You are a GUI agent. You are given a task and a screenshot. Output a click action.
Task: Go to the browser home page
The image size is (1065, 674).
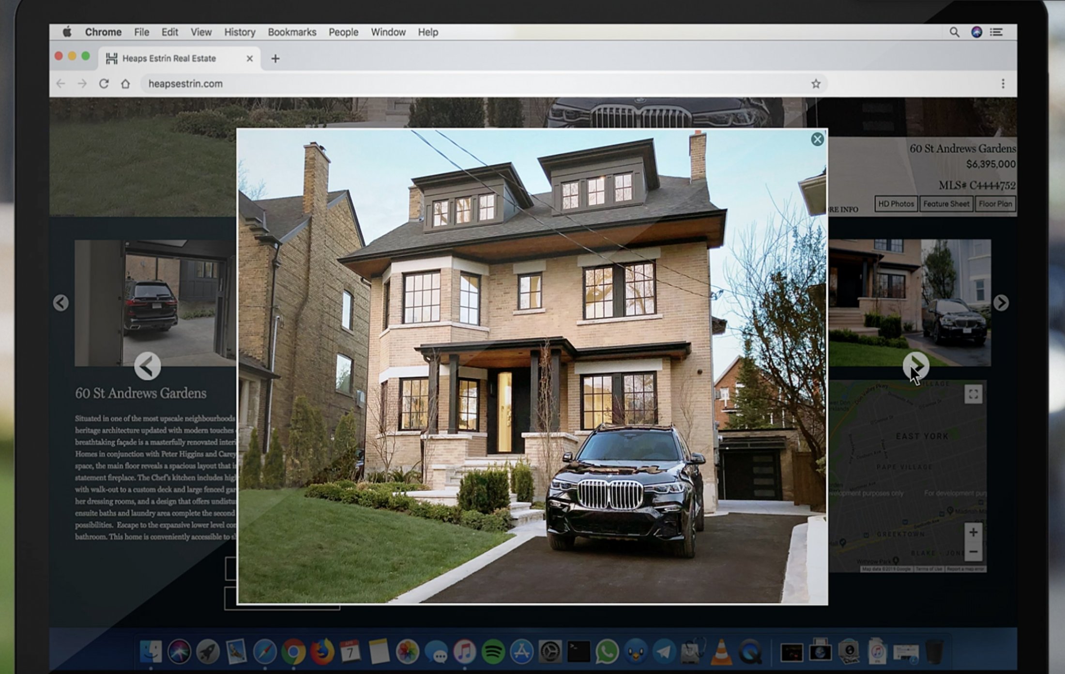point(125,84)
